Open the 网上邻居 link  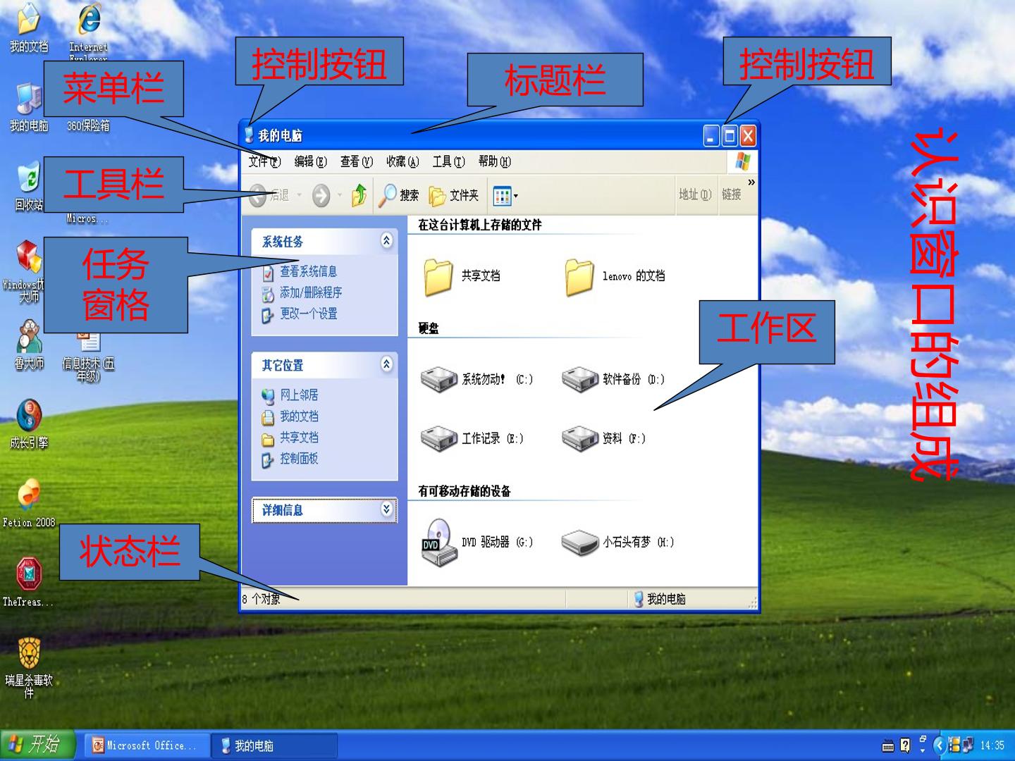tap(299, 395)
